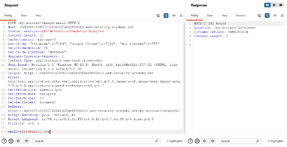Toggle pretty-print wrap icon in Response panel

(267, 15)
